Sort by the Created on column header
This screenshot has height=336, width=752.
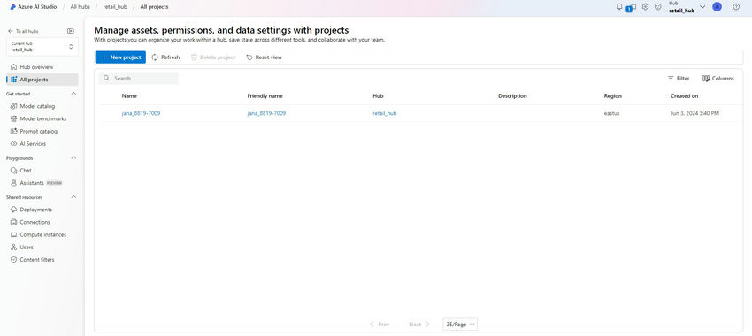tap(685, 95)
